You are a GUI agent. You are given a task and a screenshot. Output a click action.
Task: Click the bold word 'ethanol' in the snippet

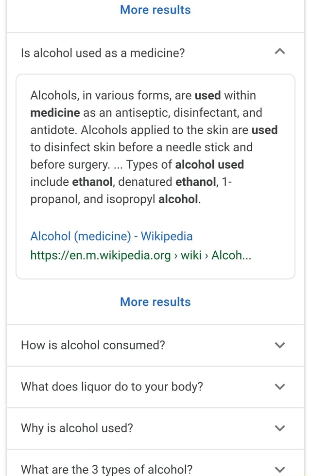(x=92, y=182)
